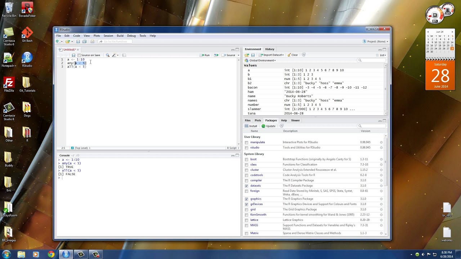This screenshot has height=259, width=461.
Task: Refresh the Environment pane with circular arrow icon
Action: 304,55
